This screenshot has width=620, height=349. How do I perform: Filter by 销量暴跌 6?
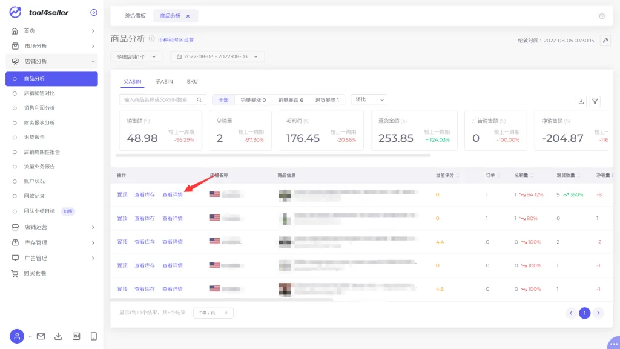tap(291, 100)
